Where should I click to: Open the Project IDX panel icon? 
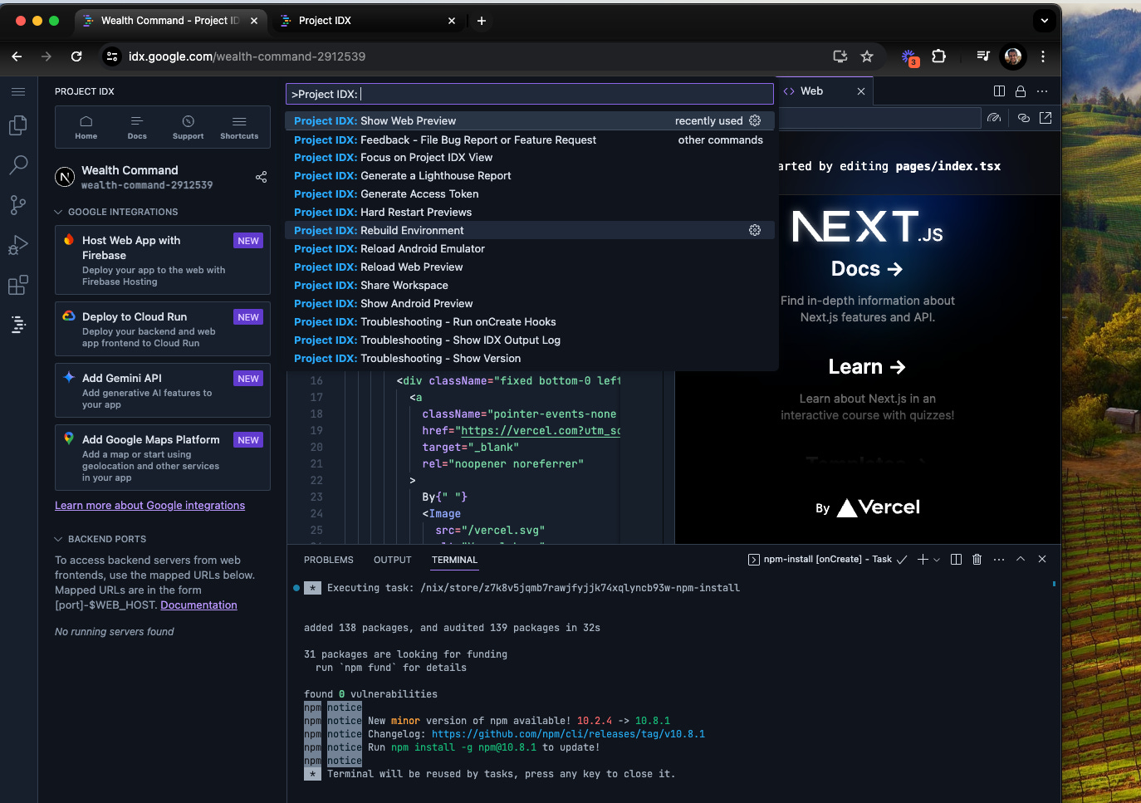click(18, 325)
